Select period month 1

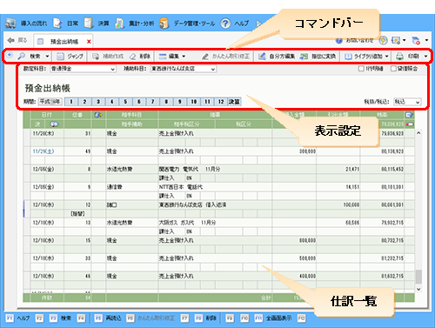tap(71, 102)
